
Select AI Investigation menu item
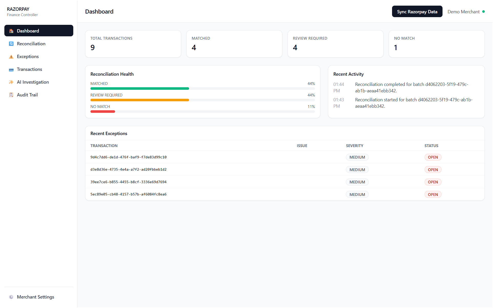pos(39,82)
